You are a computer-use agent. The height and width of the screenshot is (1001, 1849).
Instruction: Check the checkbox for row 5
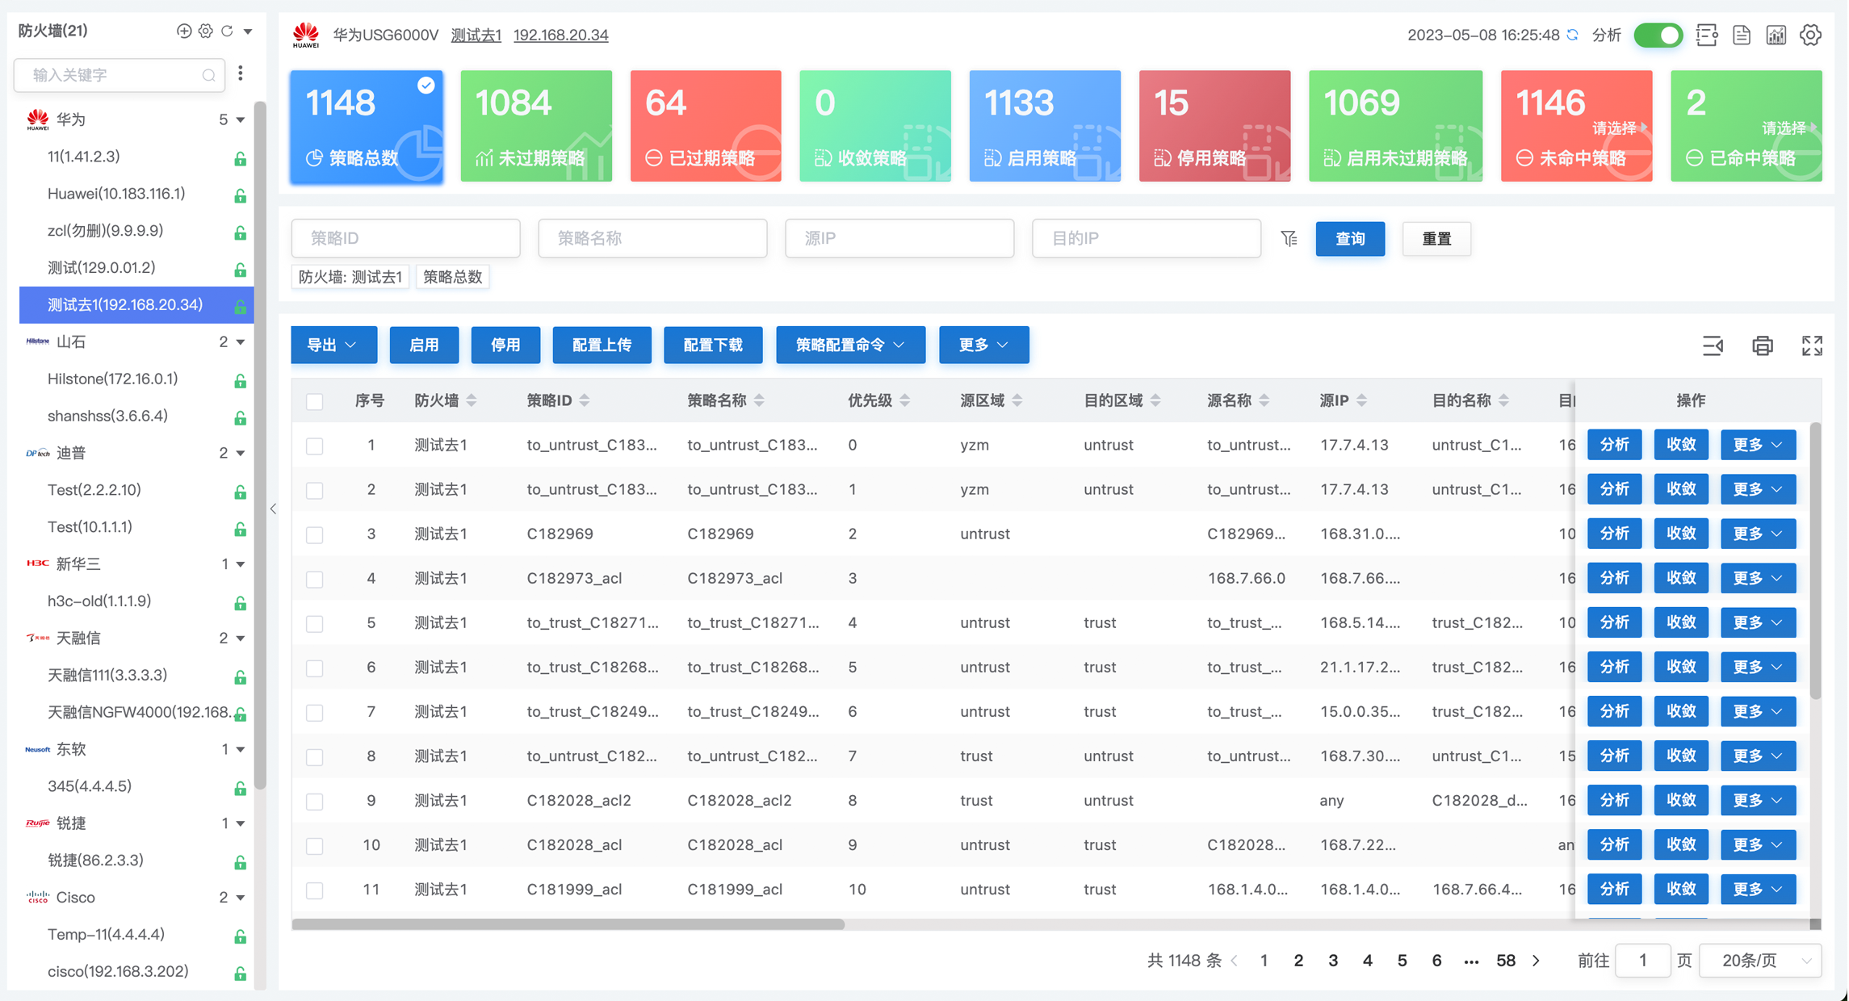315,623
